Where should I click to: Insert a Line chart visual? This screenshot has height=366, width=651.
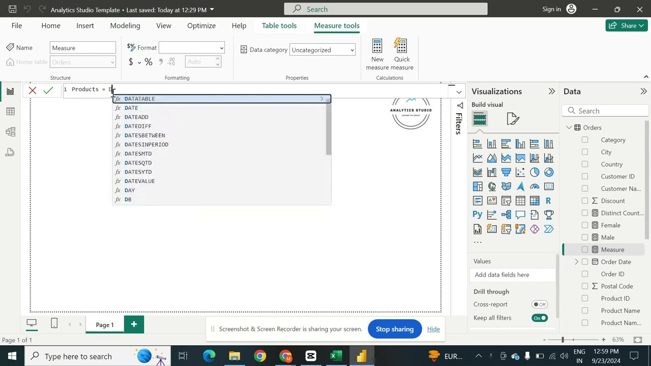tap(478, 158)
